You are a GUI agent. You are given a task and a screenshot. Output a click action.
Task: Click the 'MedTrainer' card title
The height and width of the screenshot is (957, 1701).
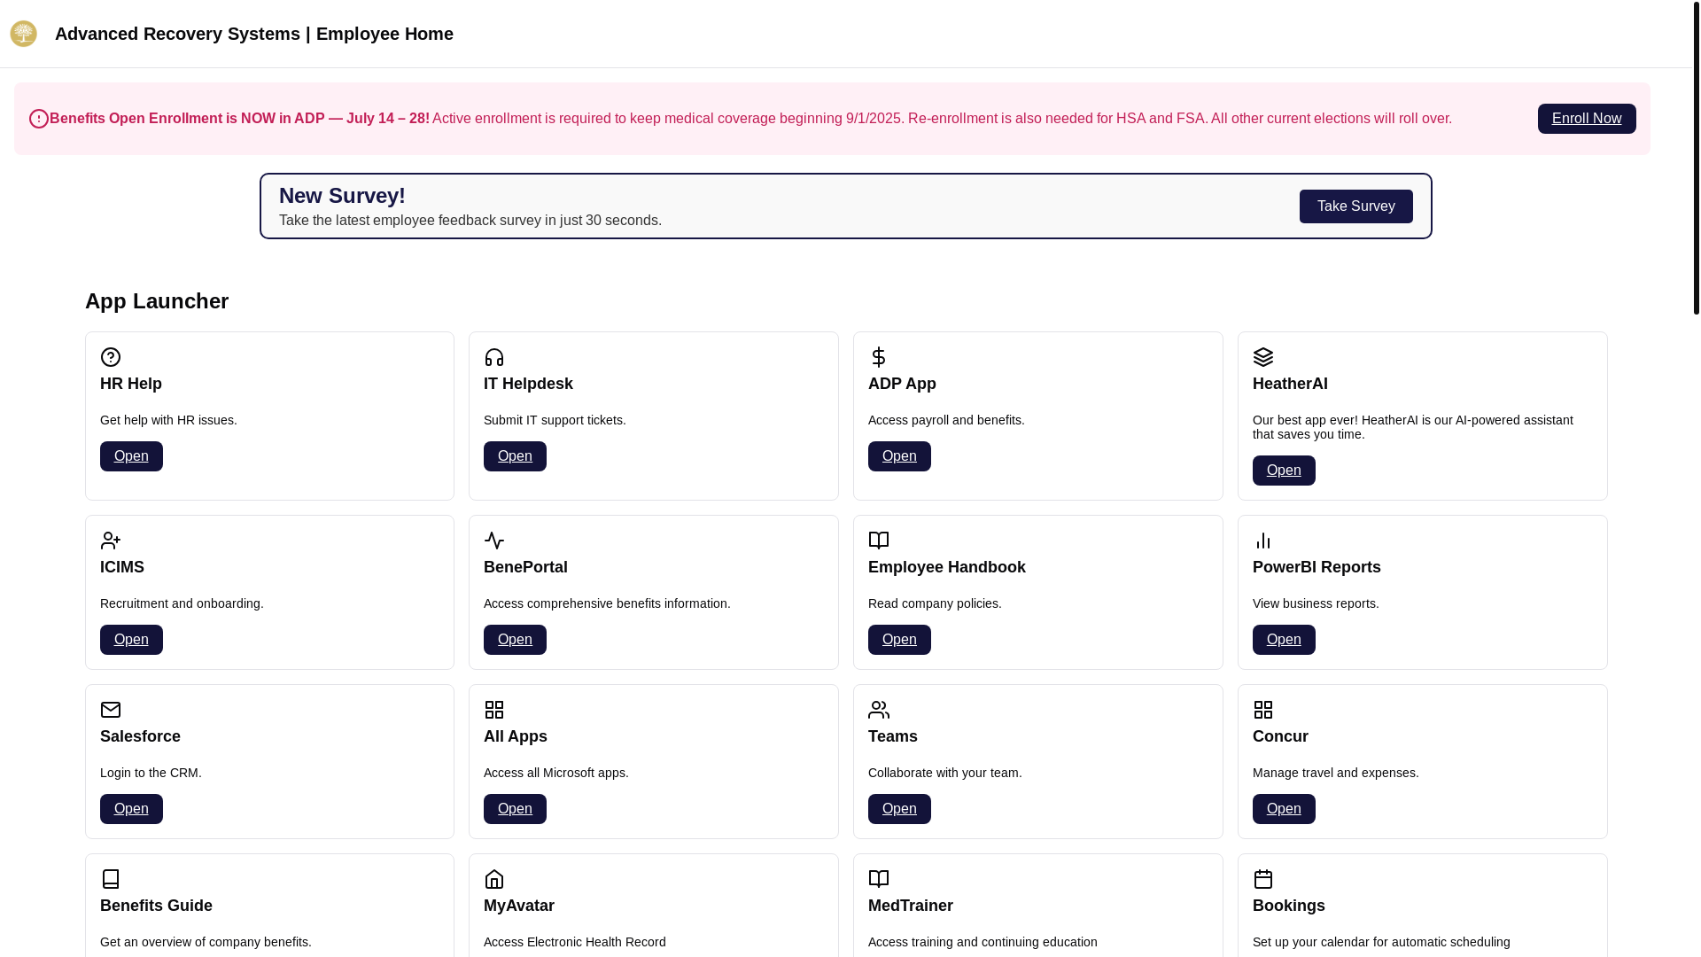(911, 906)
